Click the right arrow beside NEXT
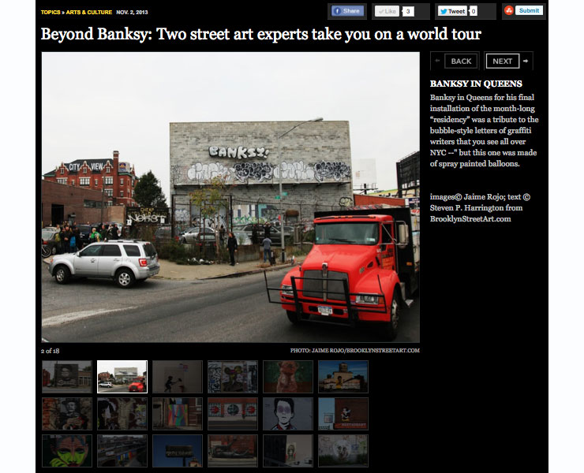 pos(526,61)
